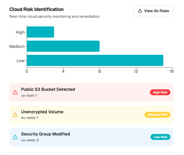This screenshot has height=155, width=184.
Task: Open the Security Group Modified alert title
Action: click(45, 134)
